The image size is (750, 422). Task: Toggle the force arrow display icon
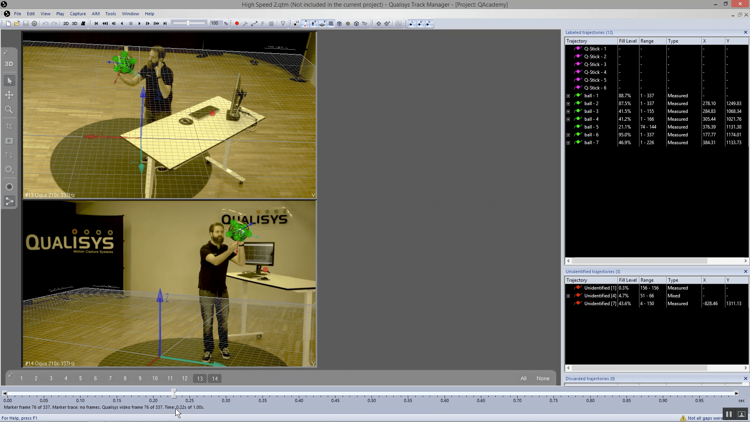tap(314, 23)
